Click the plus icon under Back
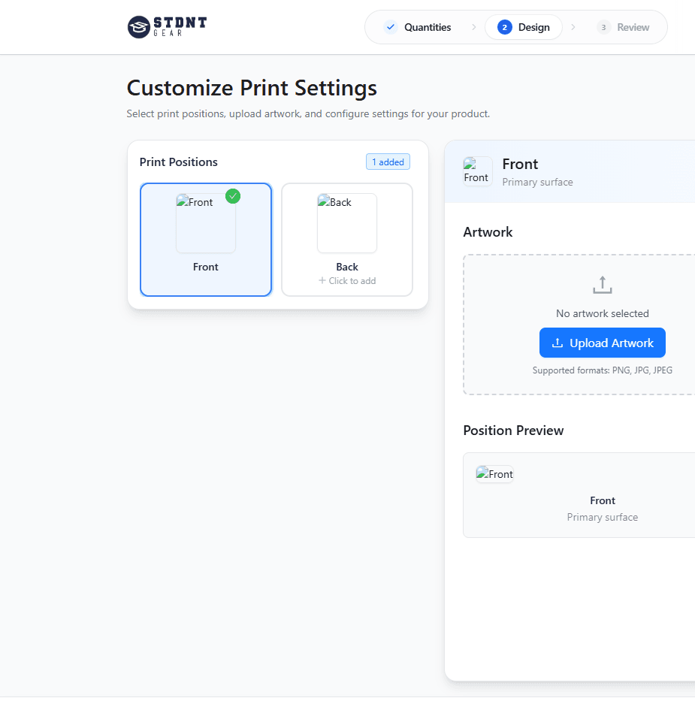Screen dimensions: 695x701 click(x=322, y=280)
